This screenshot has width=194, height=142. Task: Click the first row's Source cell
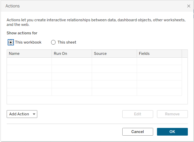click(x=114, y=61)
